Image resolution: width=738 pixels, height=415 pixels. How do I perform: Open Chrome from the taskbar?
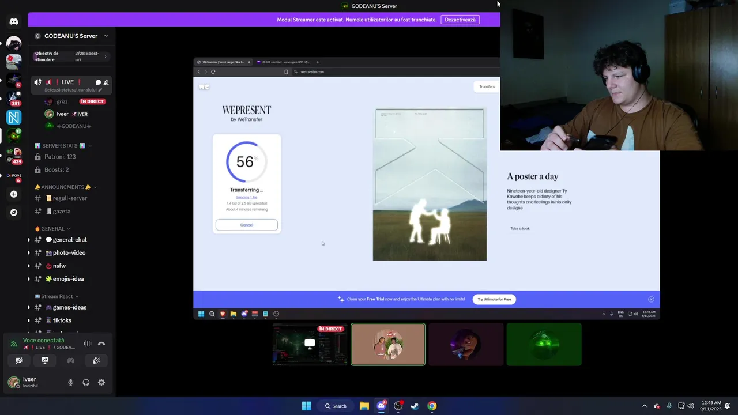(x=432, y=406)
